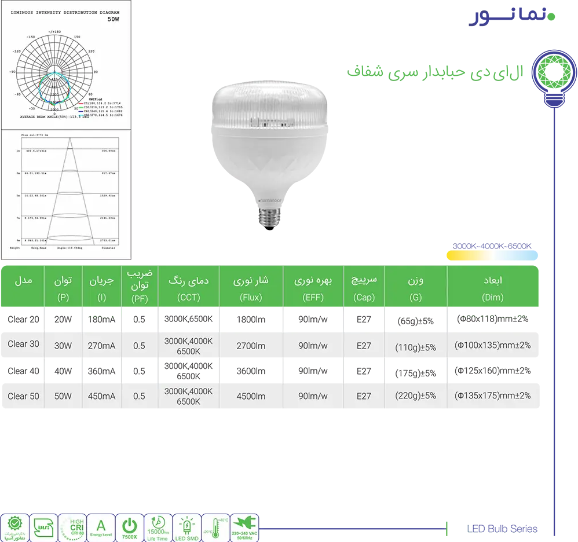Click the LED Bulb Series label
The width and height of the screenshot is (578, 542).
click(x=502, y=529)
